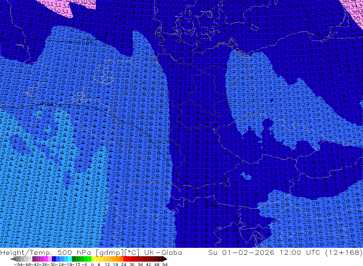Click the 'Su 01-02-2026' date text
The width and height of the screenshot is (363, 266).
click(241, 252)
